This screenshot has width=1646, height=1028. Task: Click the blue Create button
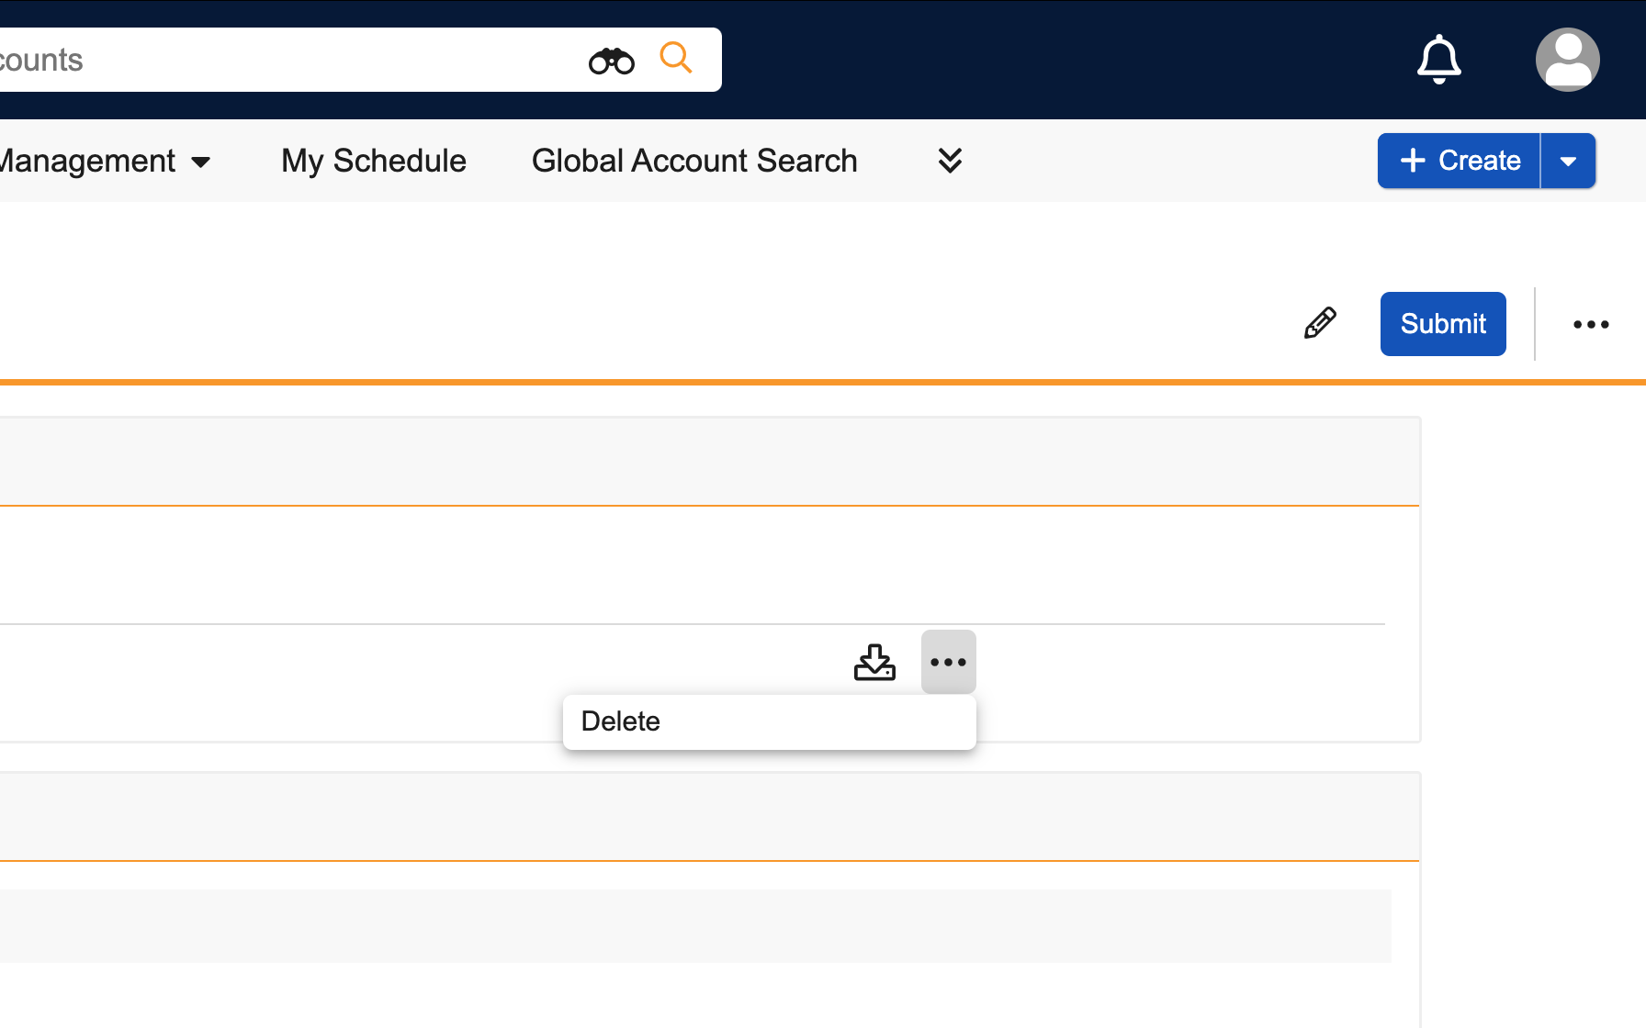(x=1459, y=161)
